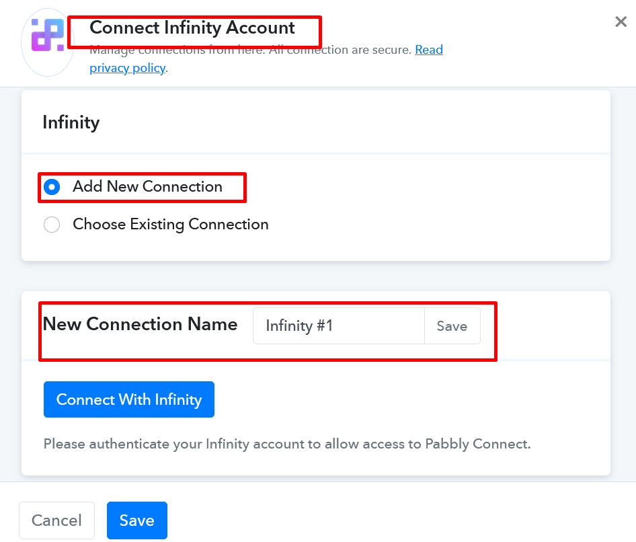
Task: Click the Infinity app logo icon
Action: coord(48,35)
